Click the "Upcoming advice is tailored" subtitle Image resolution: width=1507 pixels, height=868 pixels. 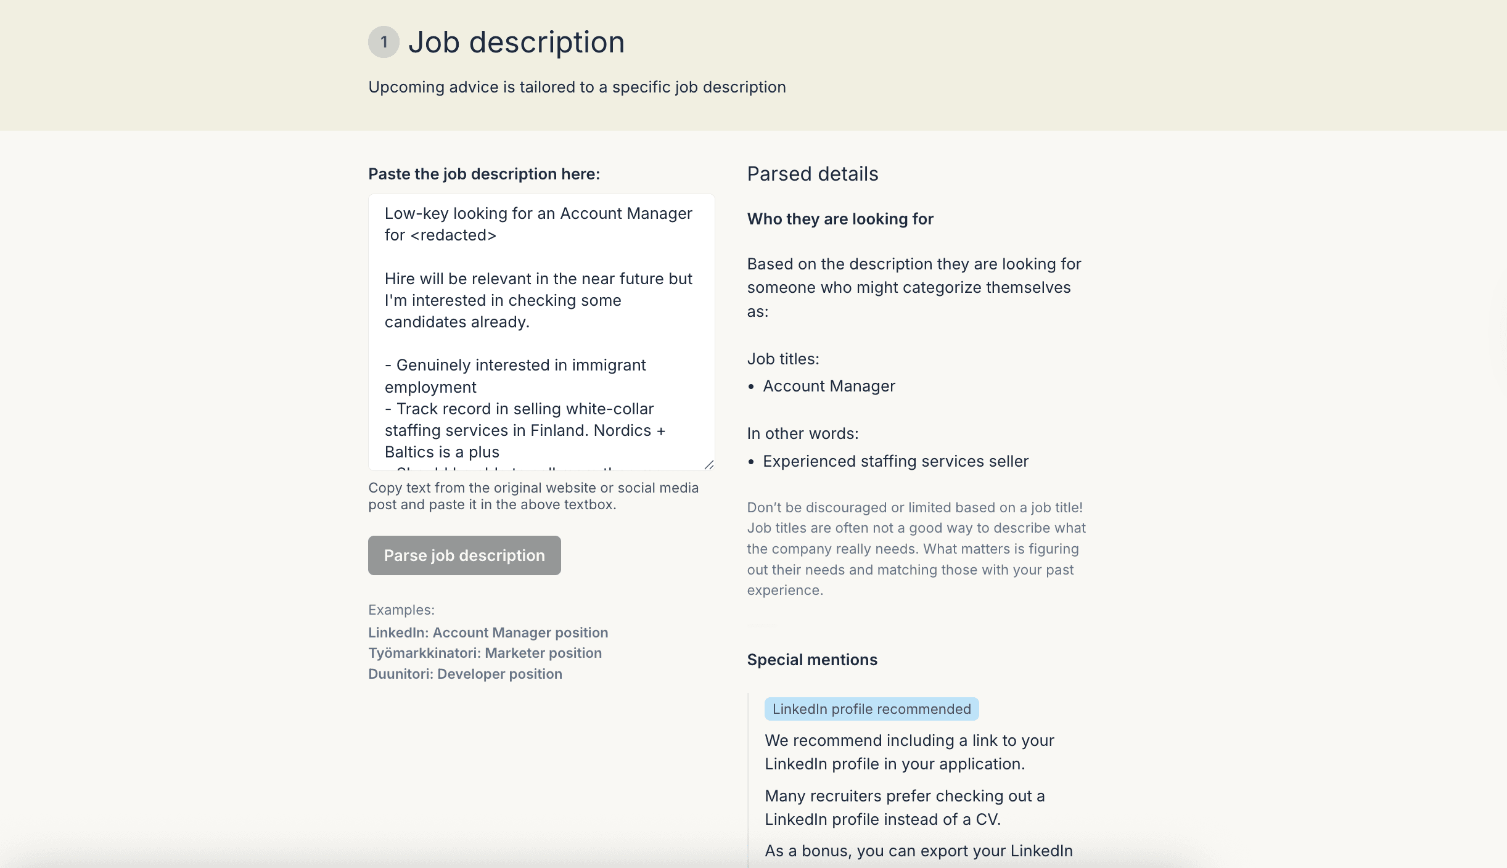coord(577,86)
